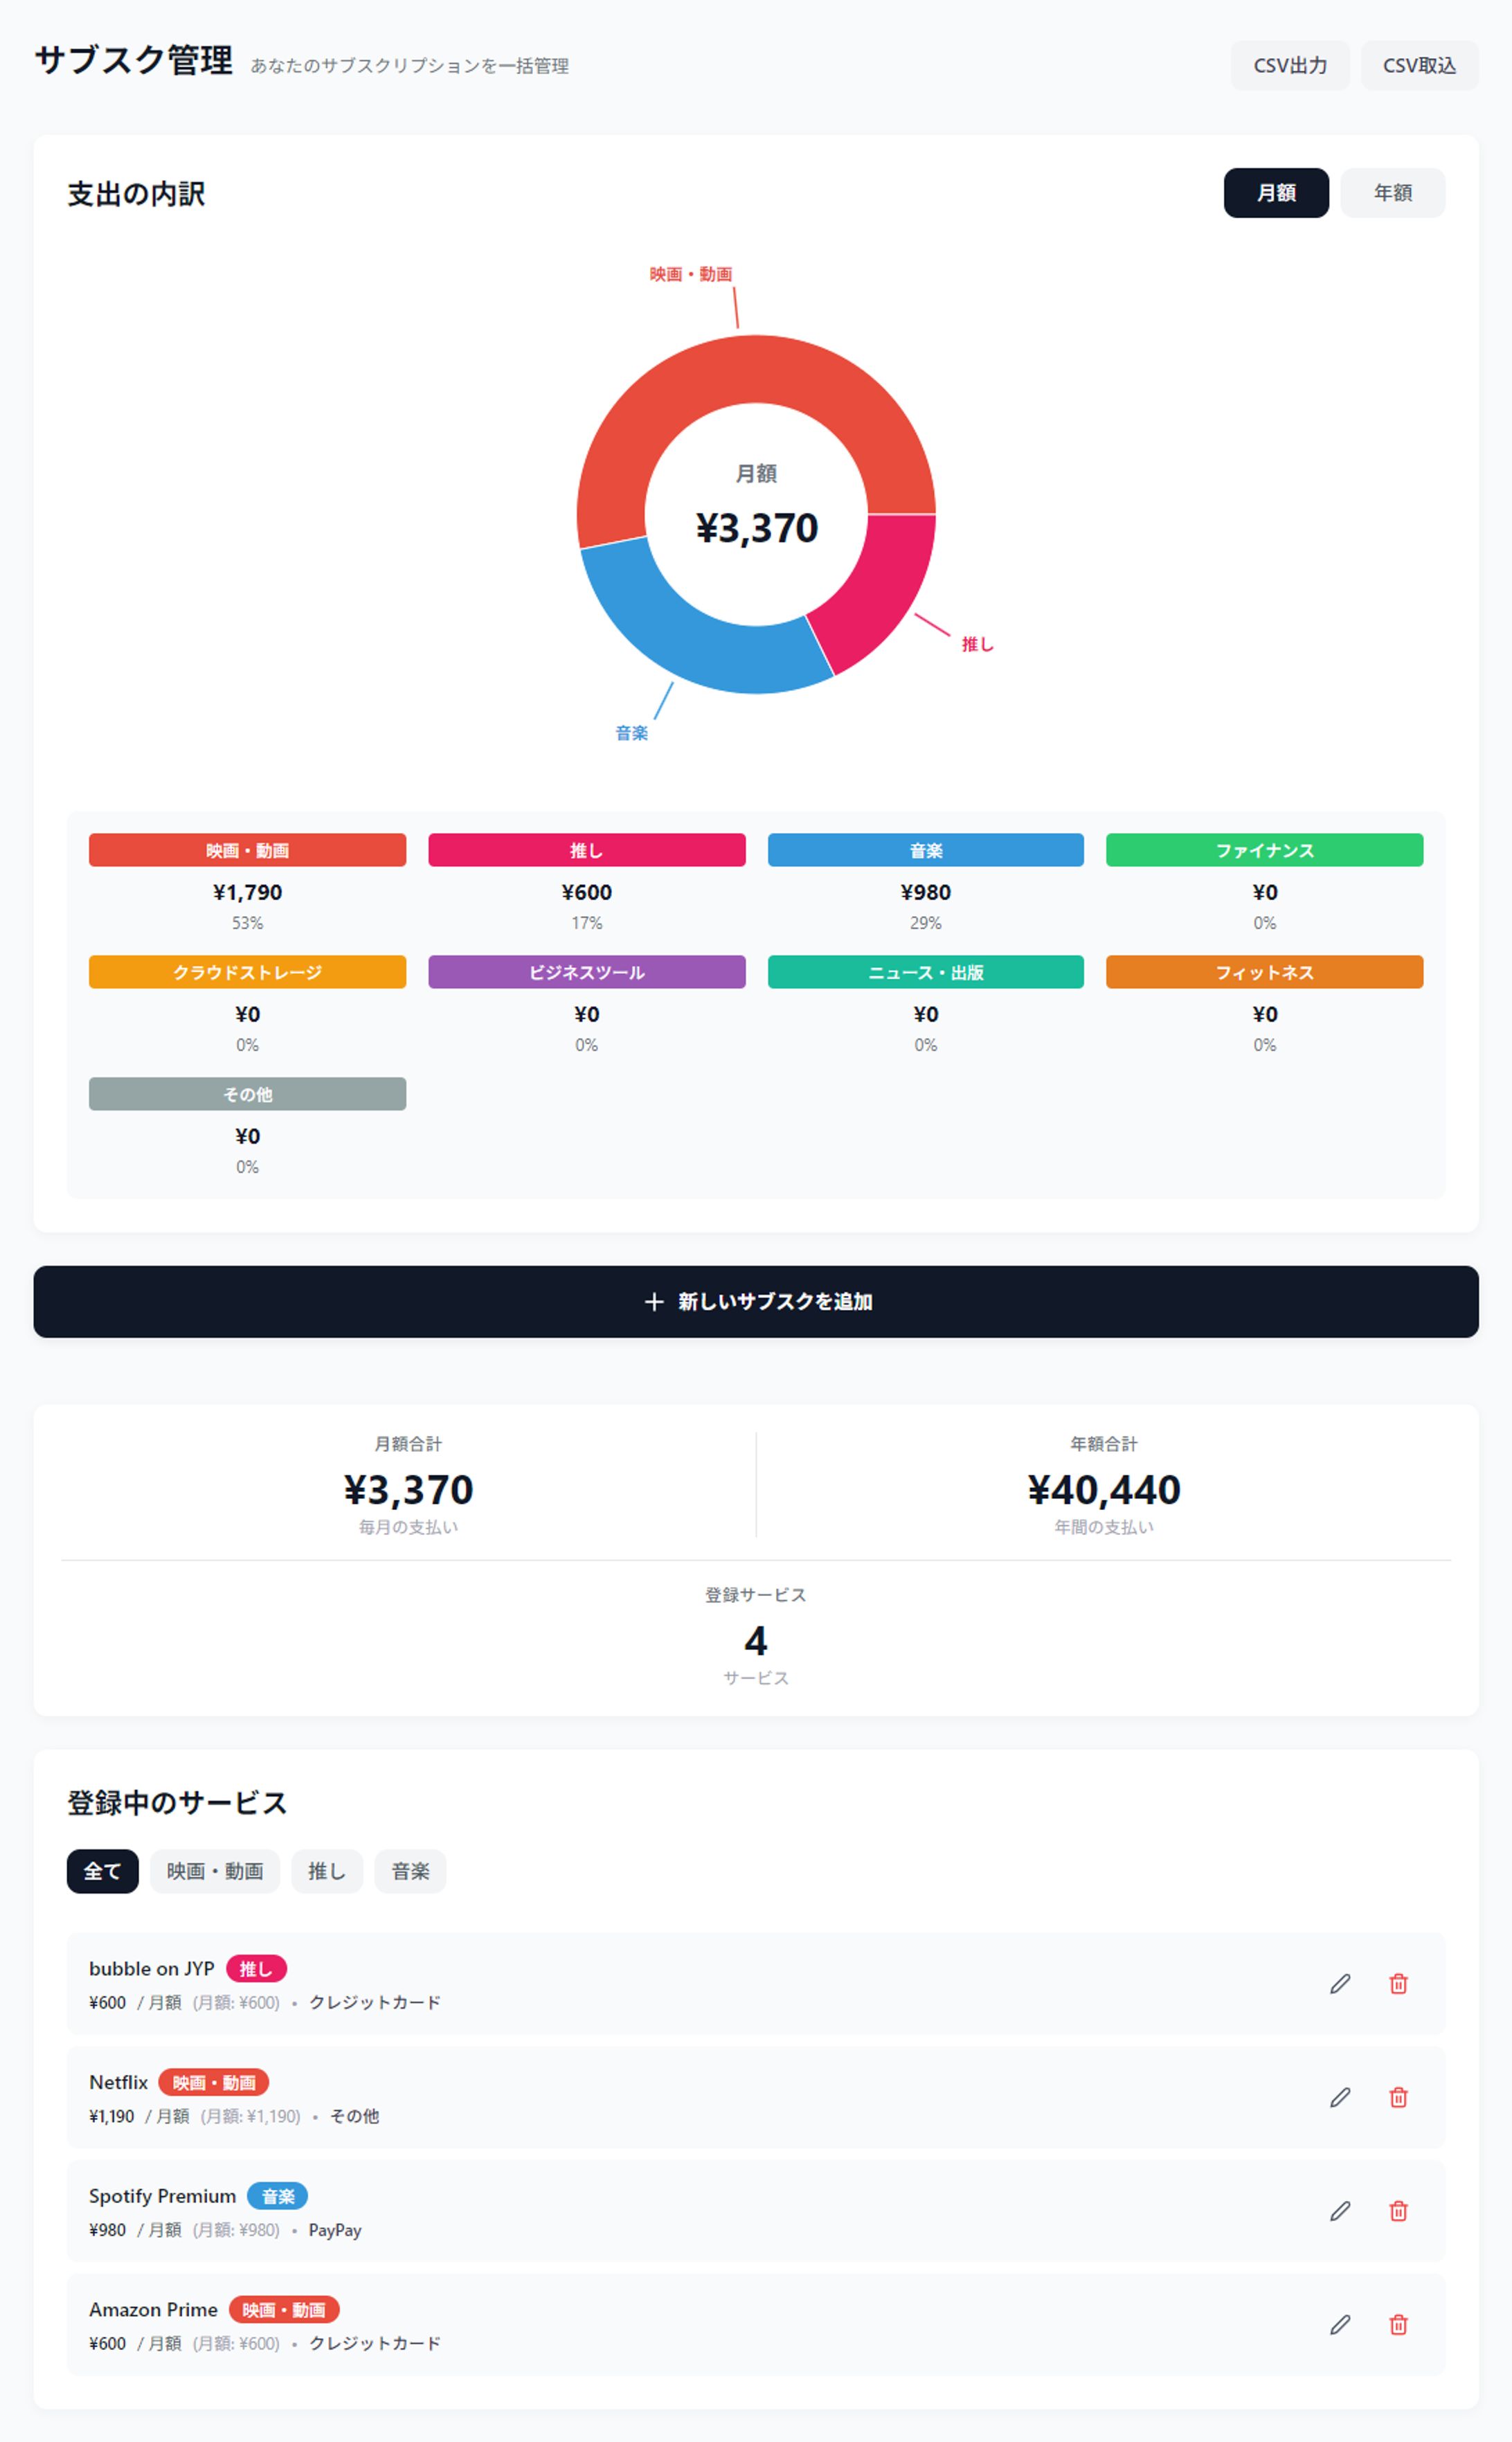Delete the Amazon Prime entry
This screenshot has height=2442, width=1512.
[1398, 2324]
